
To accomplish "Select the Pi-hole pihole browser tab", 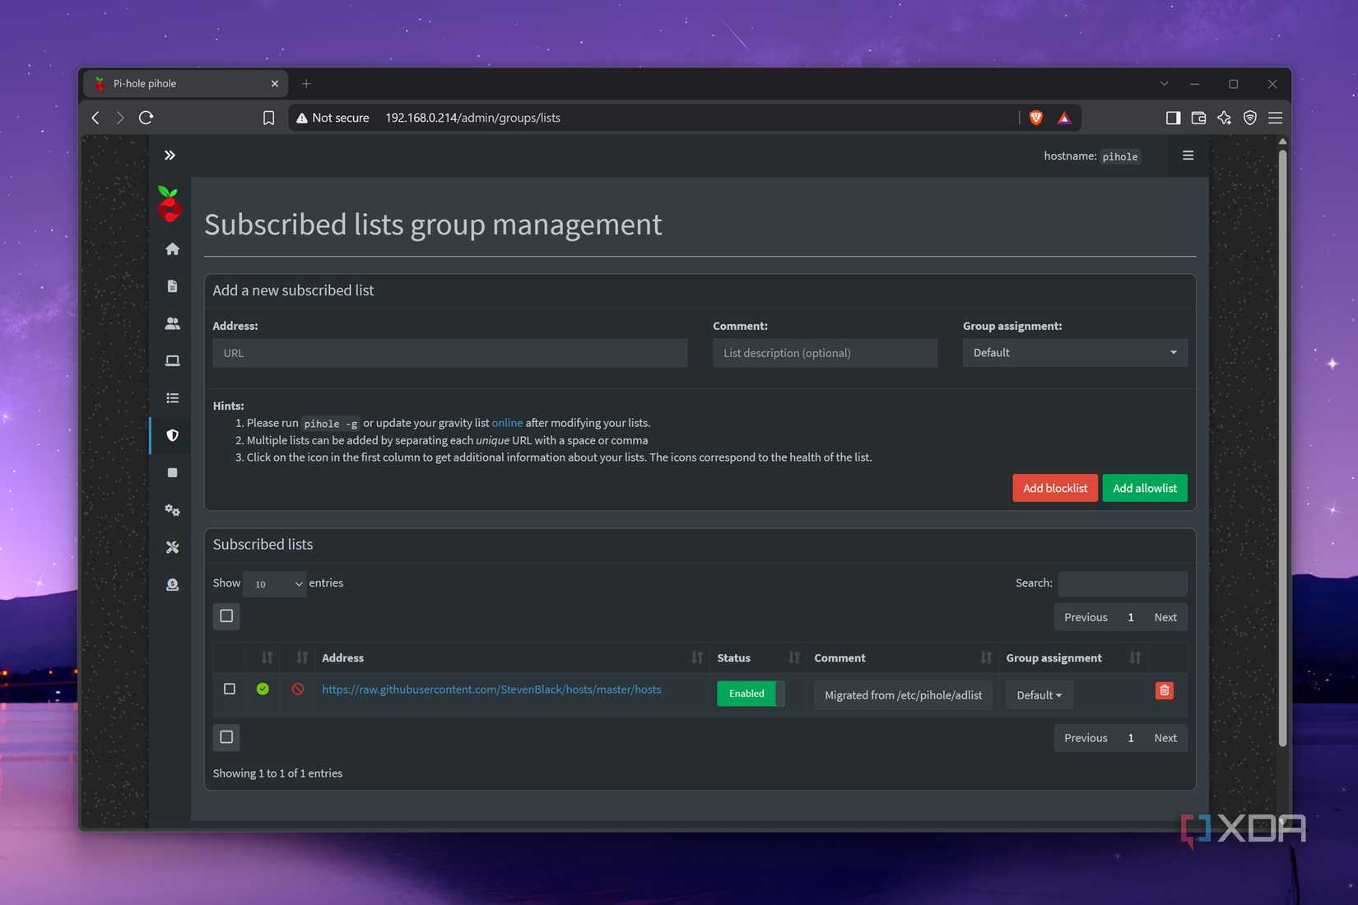I will coord(186,84).
